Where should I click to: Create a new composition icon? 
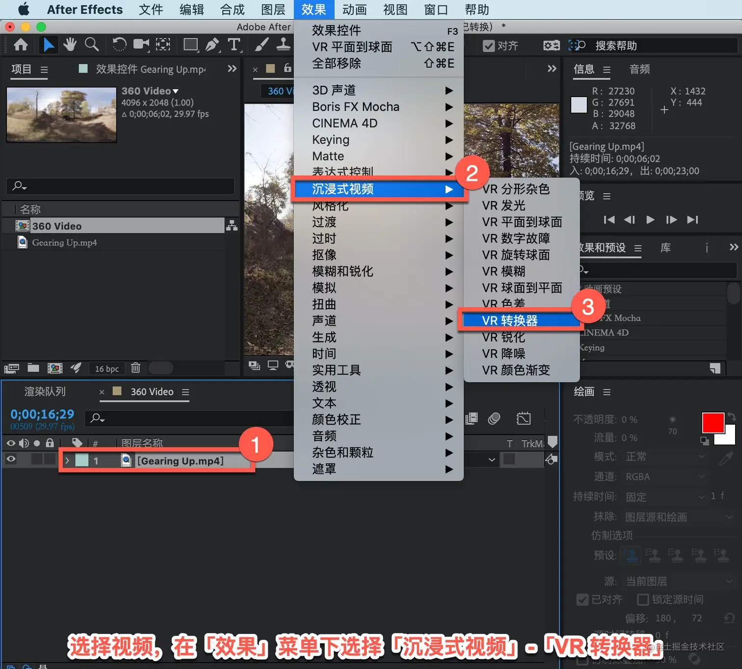pyautogui.click(x=55, y=368)
